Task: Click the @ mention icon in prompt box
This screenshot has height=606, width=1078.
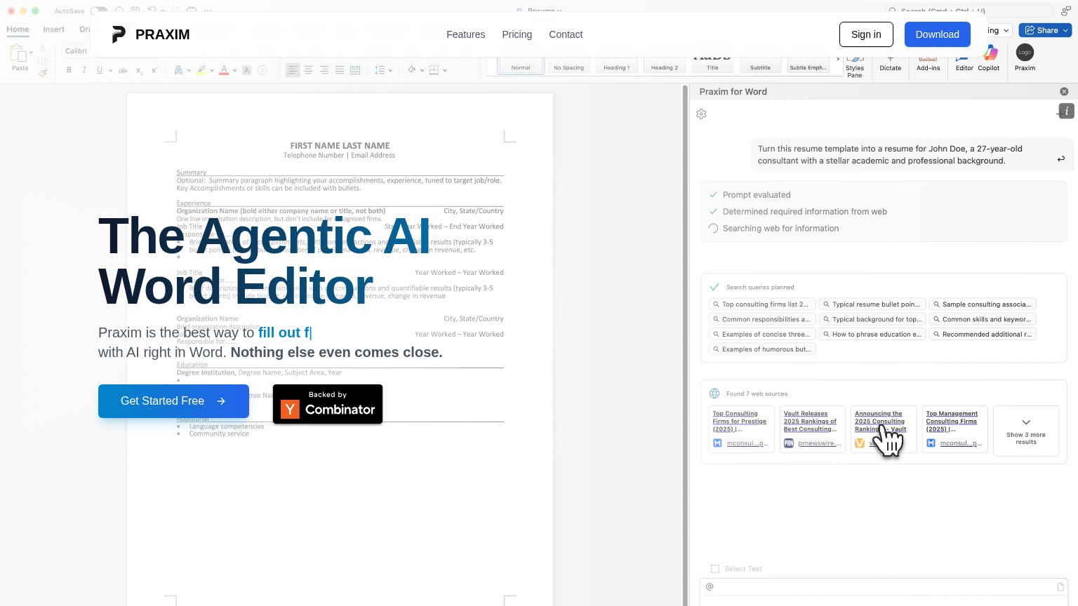Action: [710, 586]
